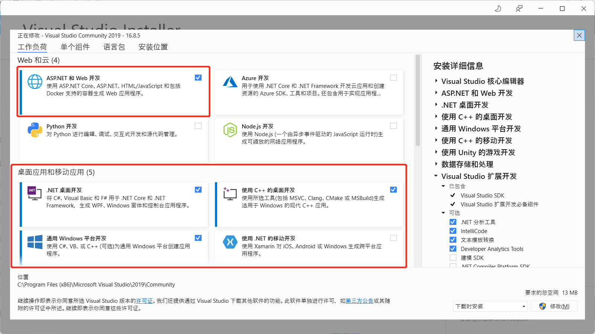Collapse the 可选 sub-list
The image size is (595, 334).
pos(443,213)
